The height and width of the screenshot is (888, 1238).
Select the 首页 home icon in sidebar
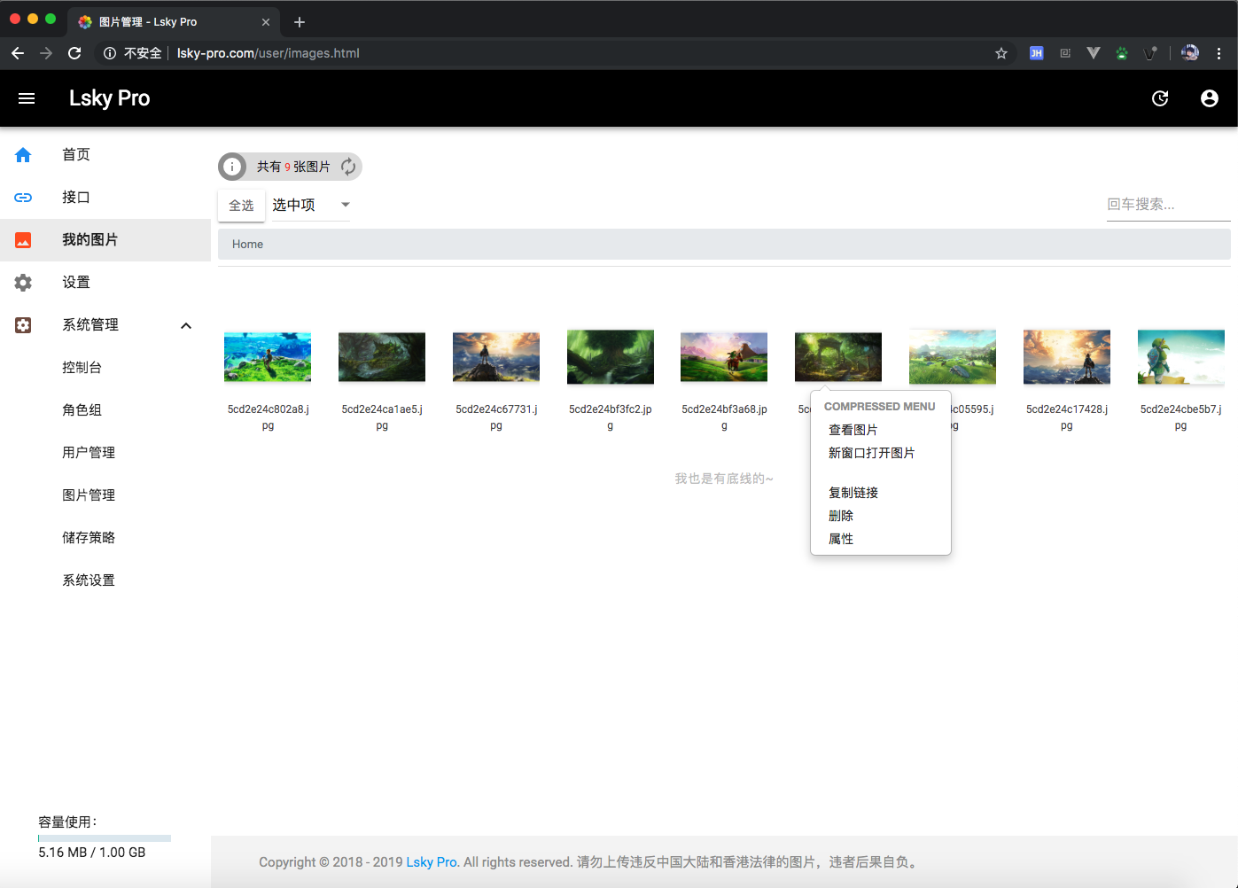(22, 154)
